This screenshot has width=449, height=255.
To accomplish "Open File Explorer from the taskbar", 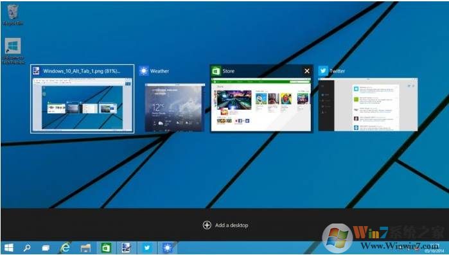I will [85, 248].
